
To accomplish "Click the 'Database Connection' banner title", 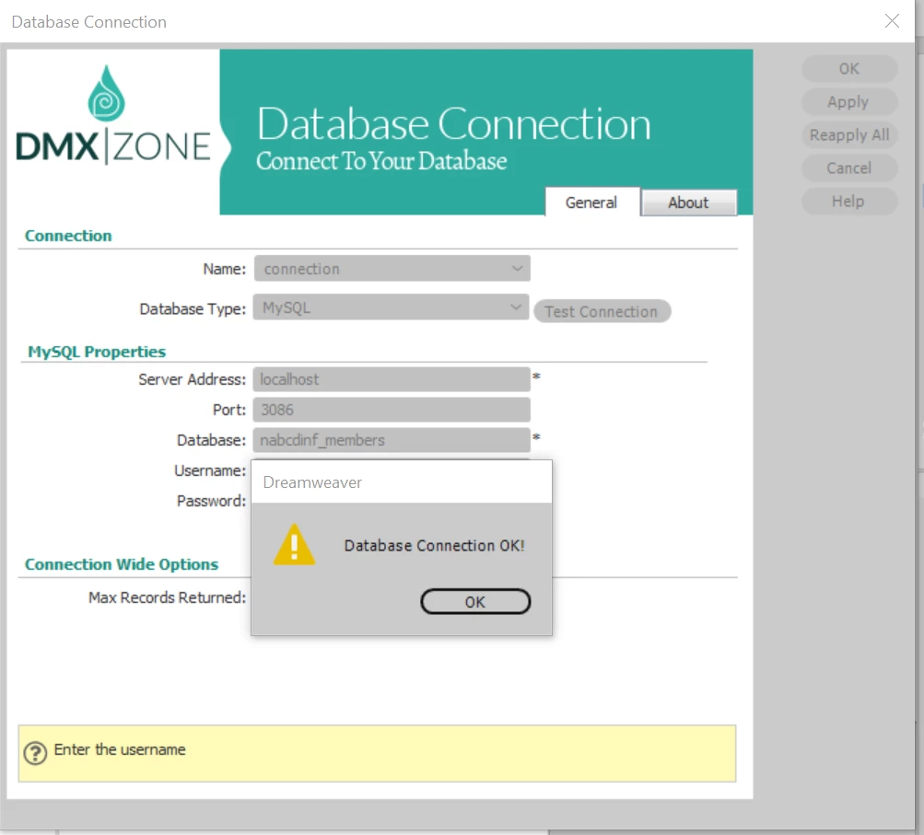I will pos(454,123).
